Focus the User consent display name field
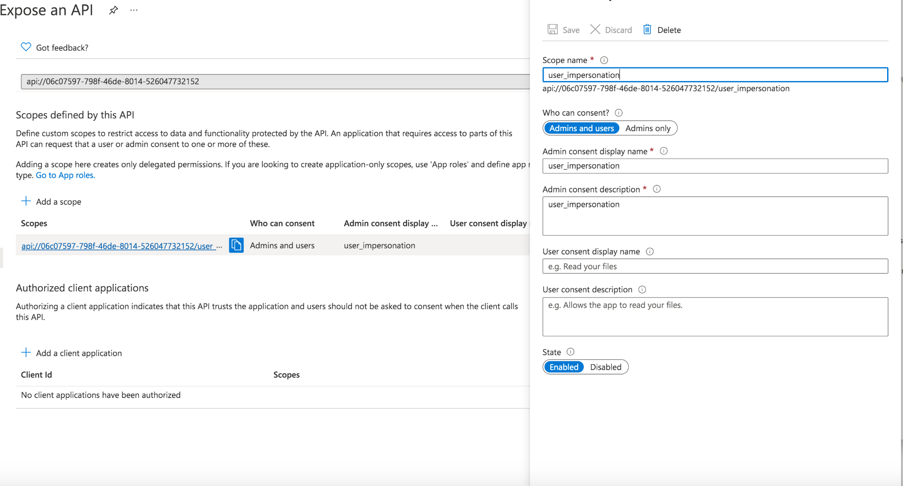Screen dimensions: 903x486 click(x=715, y=266)
